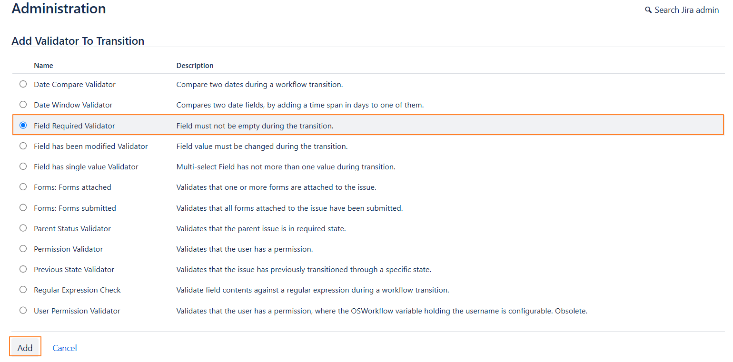This screenshot has width=733, height=362.
Task: Click the Date Window Validator label
Action: [x=73, y=105]
